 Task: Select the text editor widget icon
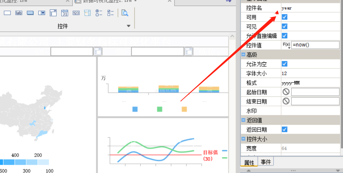(7, 13)
